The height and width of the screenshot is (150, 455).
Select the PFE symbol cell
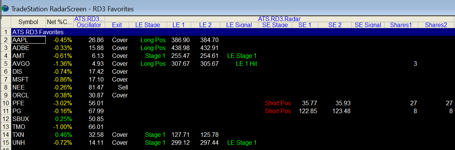click(x=29, y=103)
